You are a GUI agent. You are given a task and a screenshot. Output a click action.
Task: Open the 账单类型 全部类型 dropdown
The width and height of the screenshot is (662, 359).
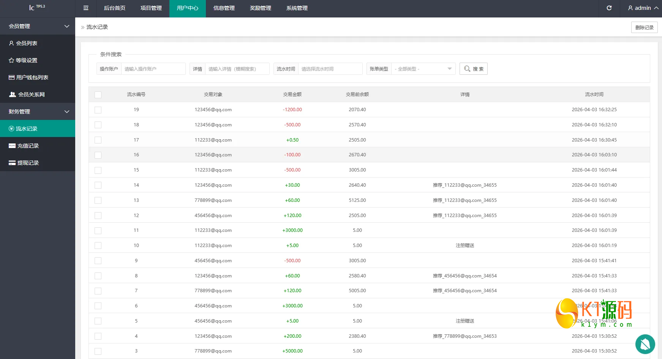coord(423,69)
